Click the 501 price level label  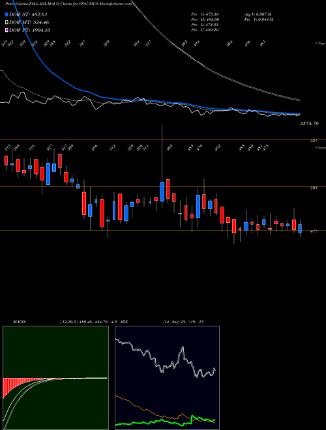314,188
